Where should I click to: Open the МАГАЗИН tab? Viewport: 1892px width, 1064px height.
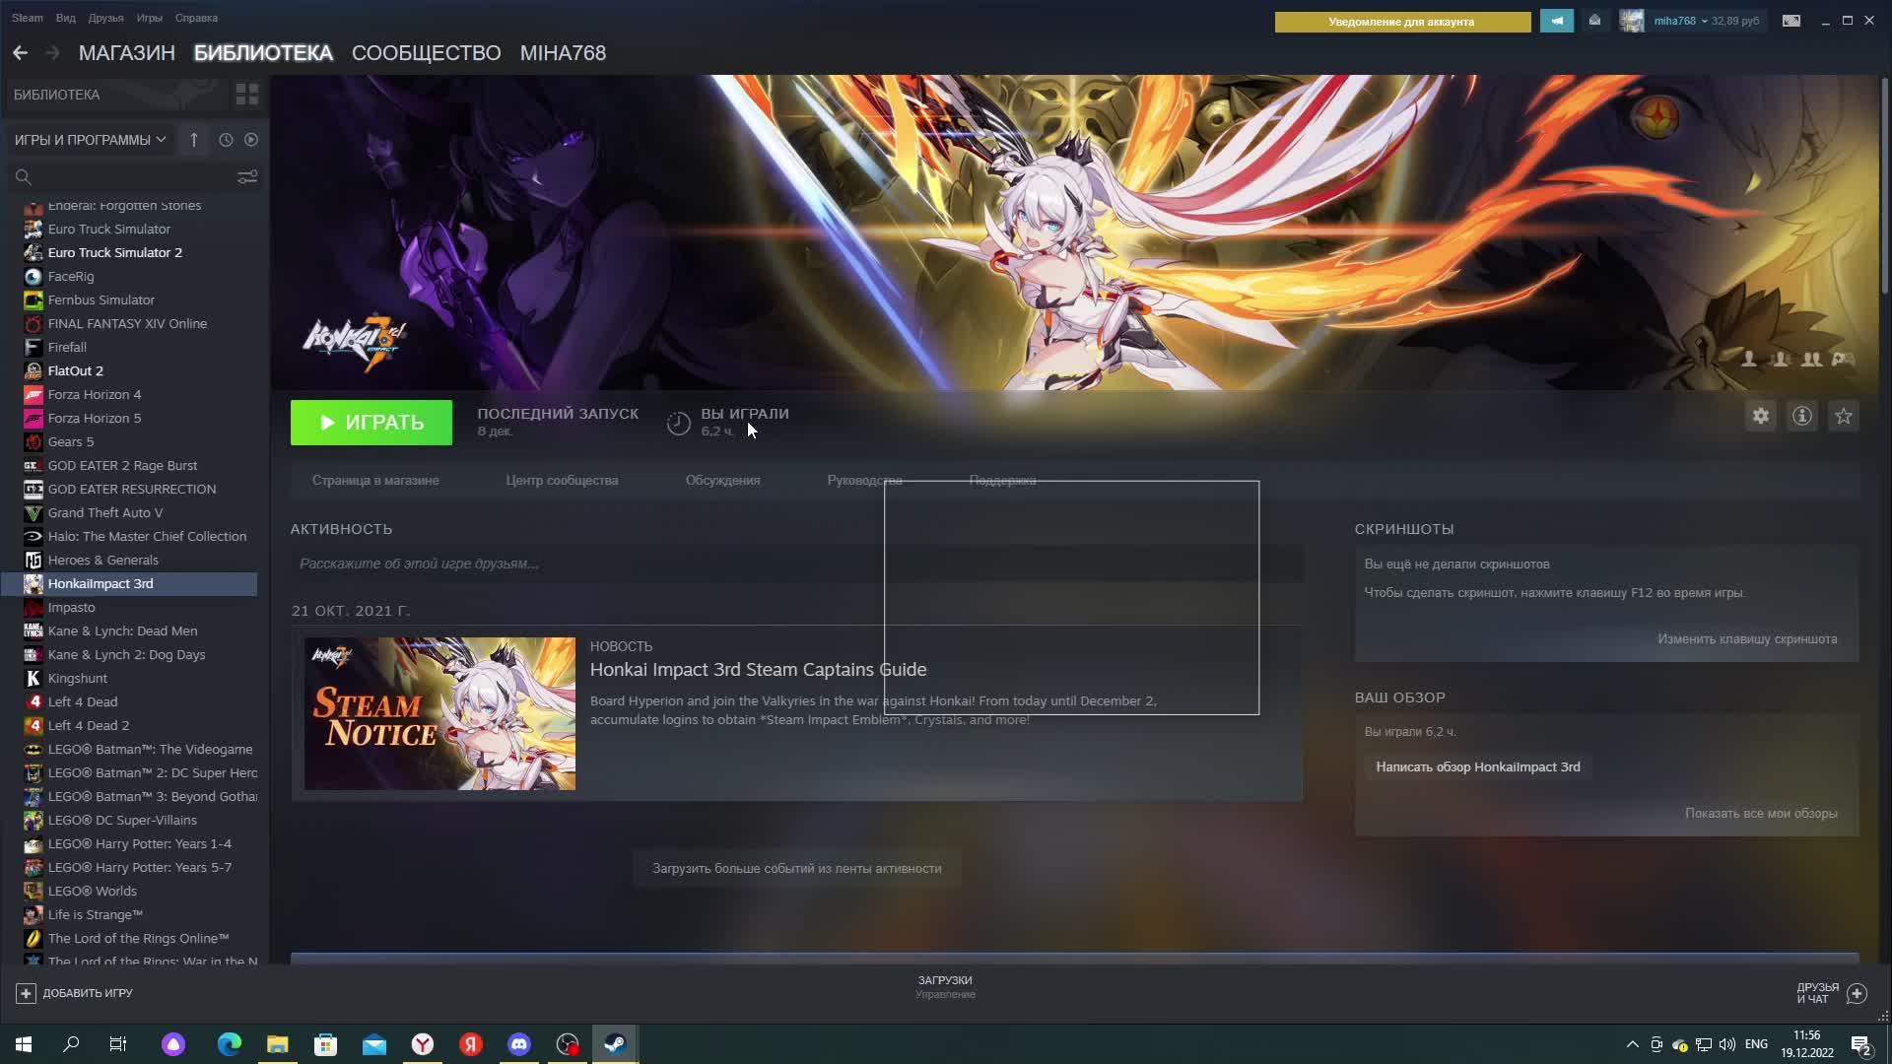pos(126,53)
